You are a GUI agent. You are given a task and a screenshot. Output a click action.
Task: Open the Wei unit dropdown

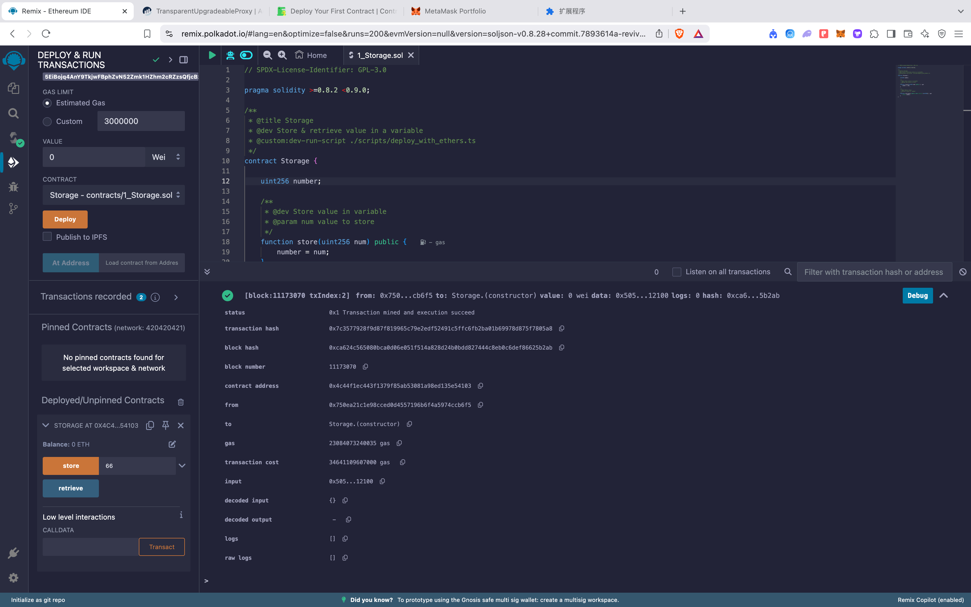165,157
